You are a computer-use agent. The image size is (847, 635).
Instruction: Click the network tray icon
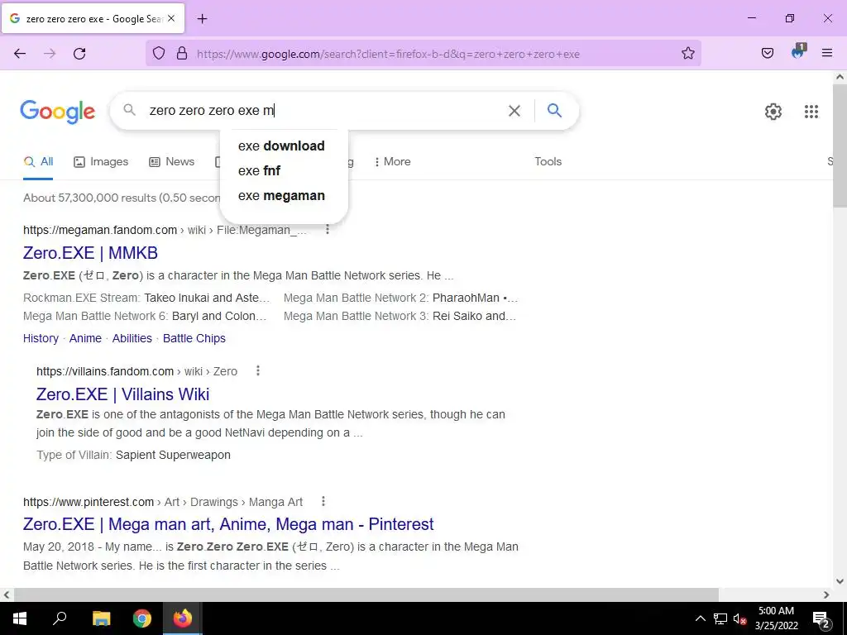(x=720, y=618)
